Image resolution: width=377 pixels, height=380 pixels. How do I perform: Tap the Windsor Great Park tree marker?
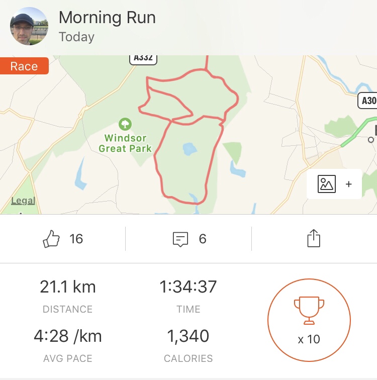[125, 124]
